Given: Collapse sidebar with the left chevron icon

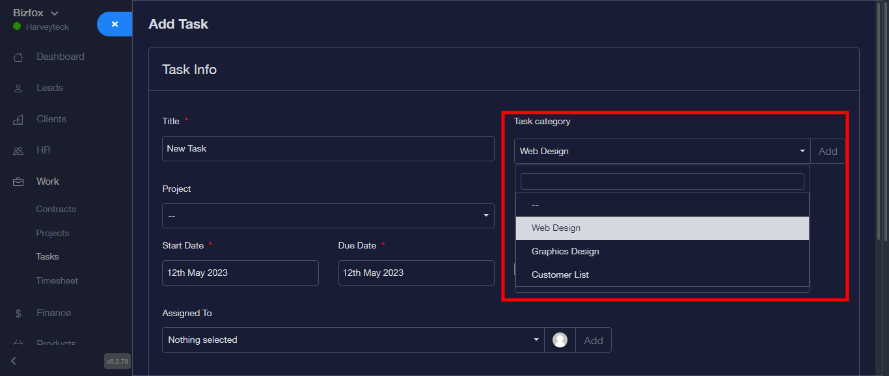Looking at the screenshot, I should coord(14,361).
